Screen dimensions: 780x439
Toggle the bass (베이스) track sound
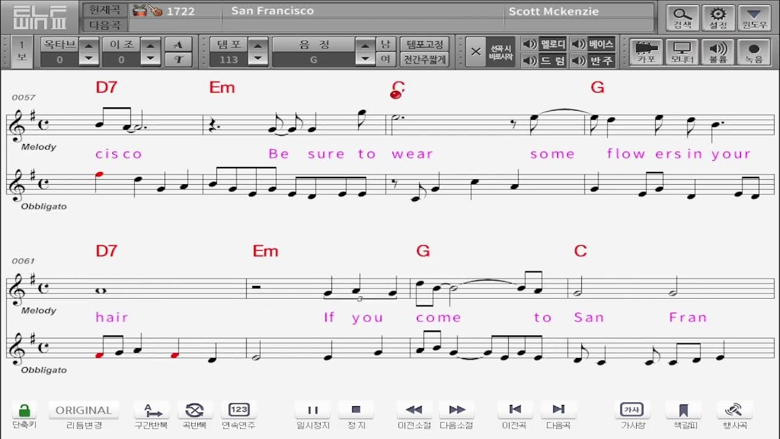(x=593, y=44)
